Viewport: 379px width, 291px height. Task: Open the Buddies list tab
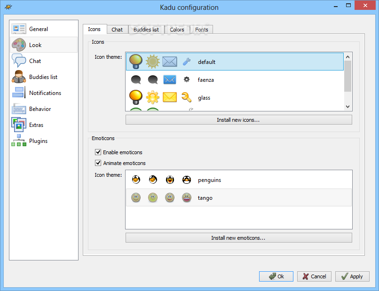tap(146, 30)
